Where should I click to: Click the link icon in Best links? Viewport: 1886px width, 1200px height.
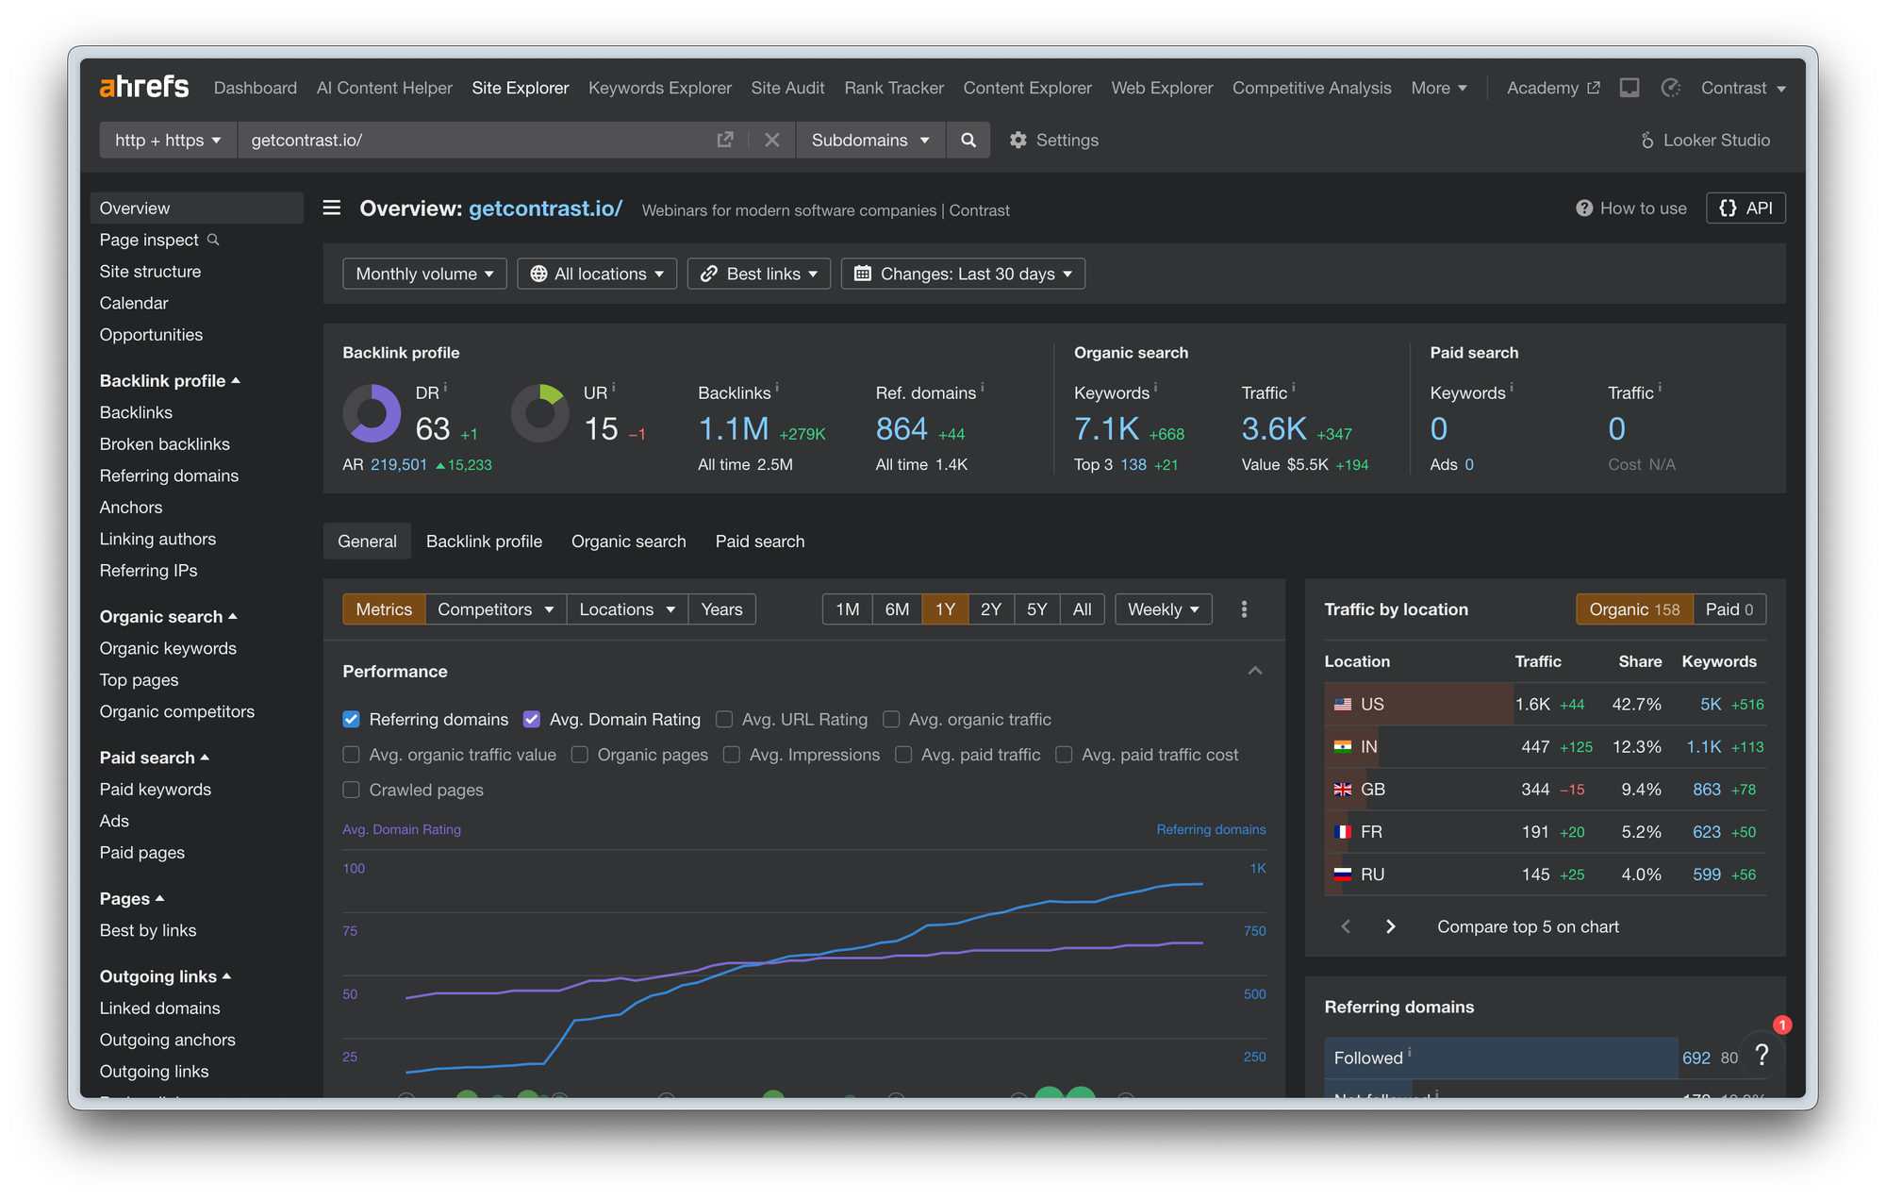(x=709, y=274)
